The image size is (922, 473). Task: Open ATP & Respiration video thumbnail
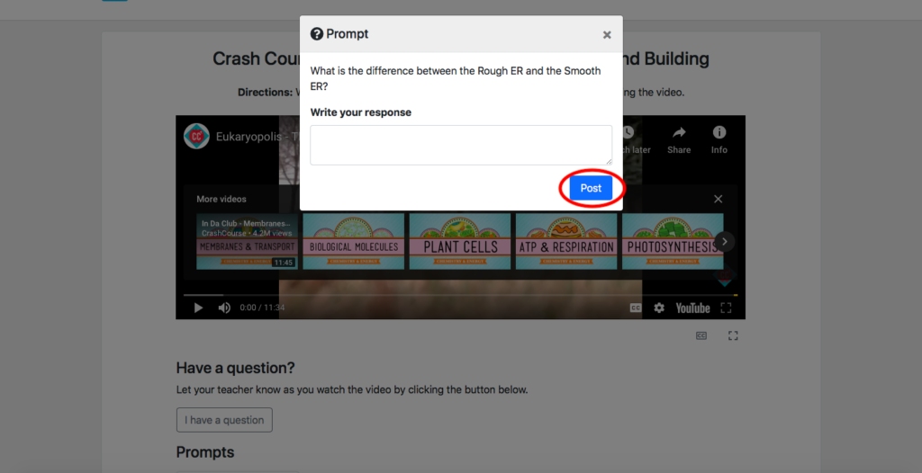pos(566,242)
